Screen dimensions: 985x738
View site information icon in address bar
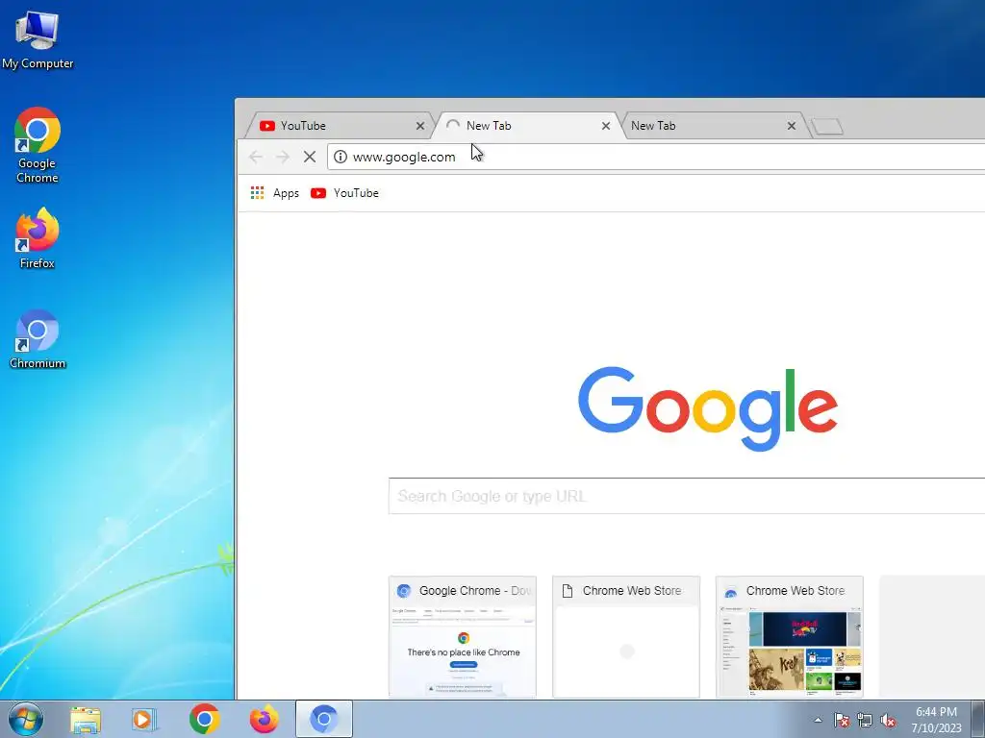(x=341, y=157)
